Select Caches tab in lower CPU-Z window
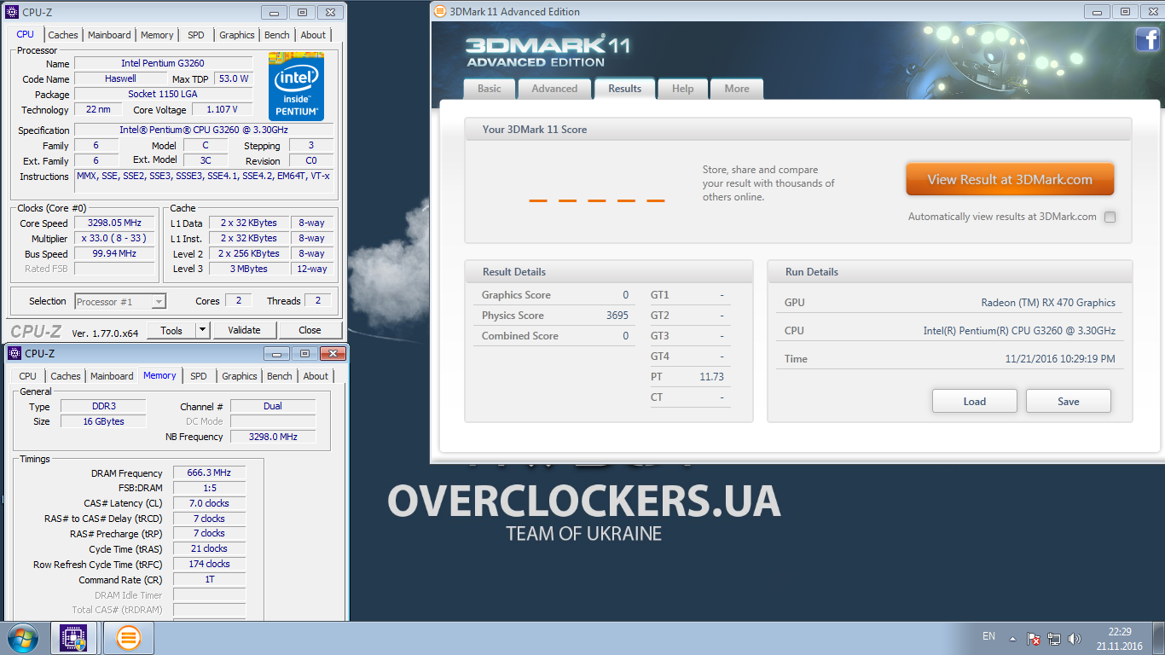The image size is (1165, 655). click(x=66, y=376)
